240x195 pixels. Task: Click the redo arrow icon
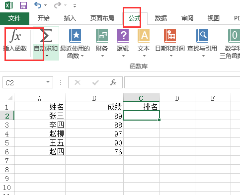click(x=58, y=5)
